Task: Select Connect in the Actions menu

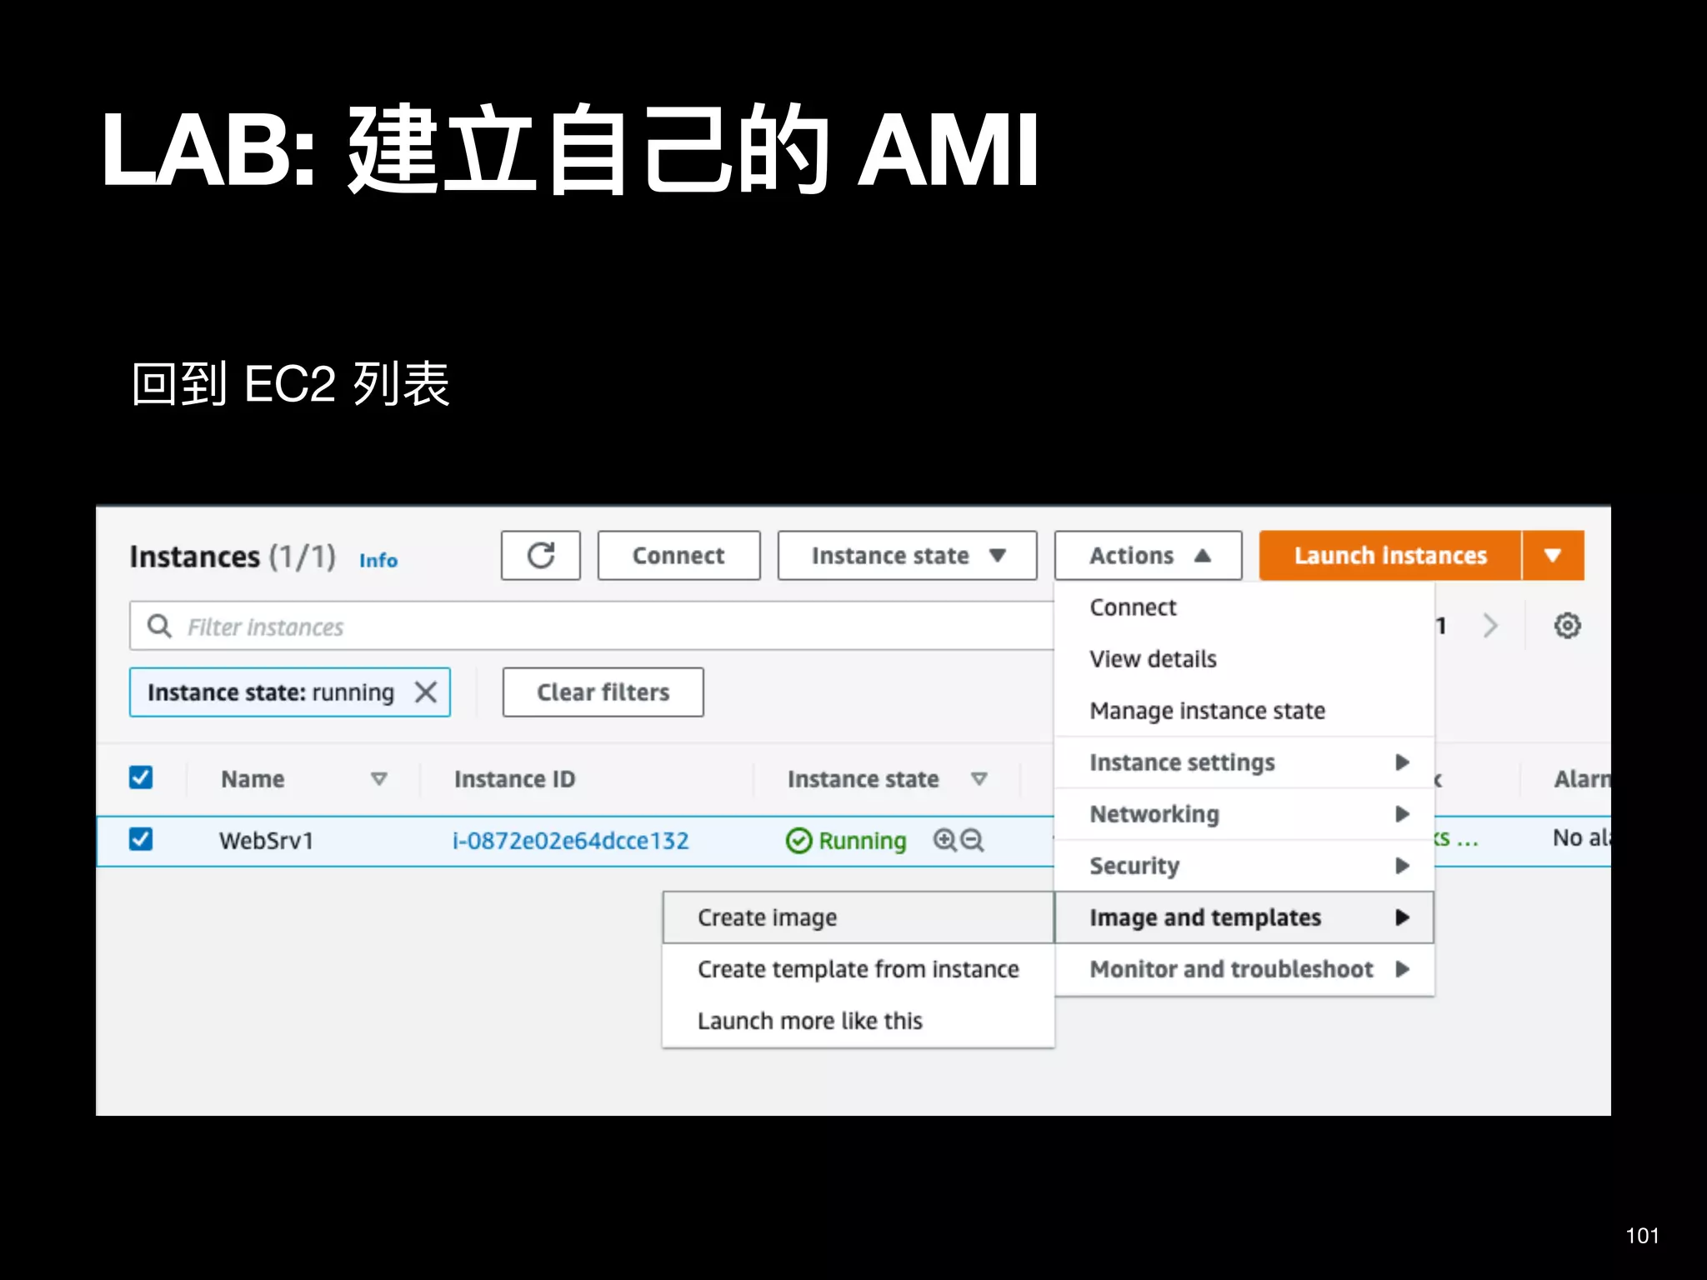Action: (x=1244, y=607)
